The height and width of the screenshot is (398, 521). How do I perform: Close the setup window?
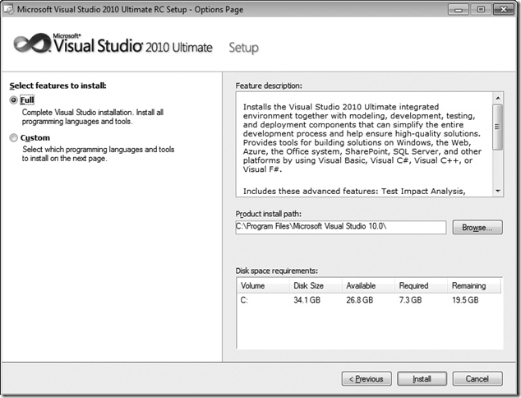tap(504, 9)
